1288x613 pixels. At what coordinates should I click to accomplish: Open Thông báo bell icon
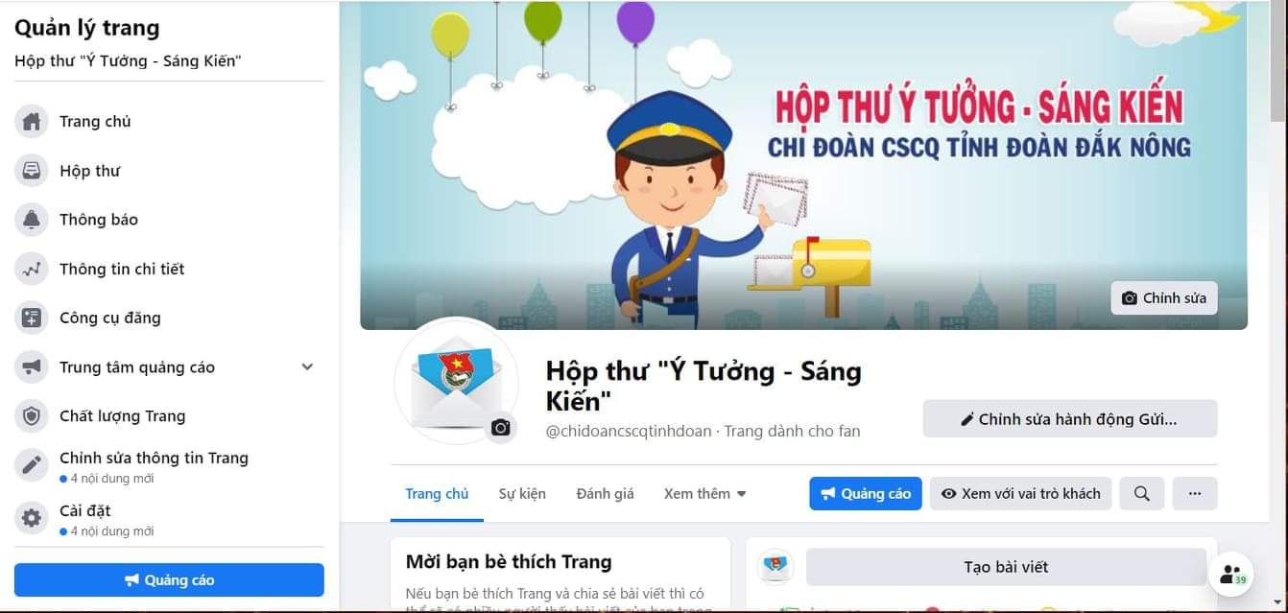pos(32,220)
